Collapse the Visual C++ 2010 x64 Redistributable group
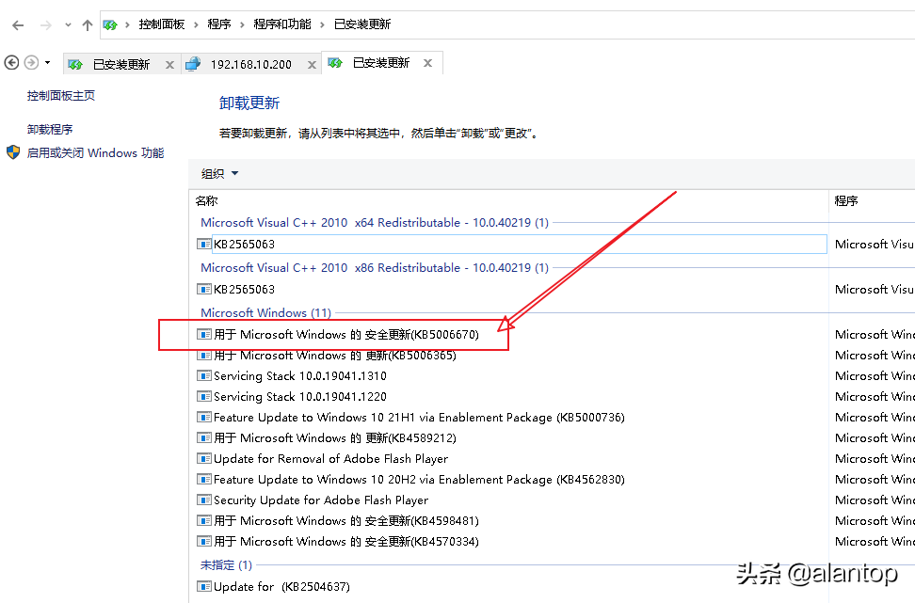 coord(375,223)
